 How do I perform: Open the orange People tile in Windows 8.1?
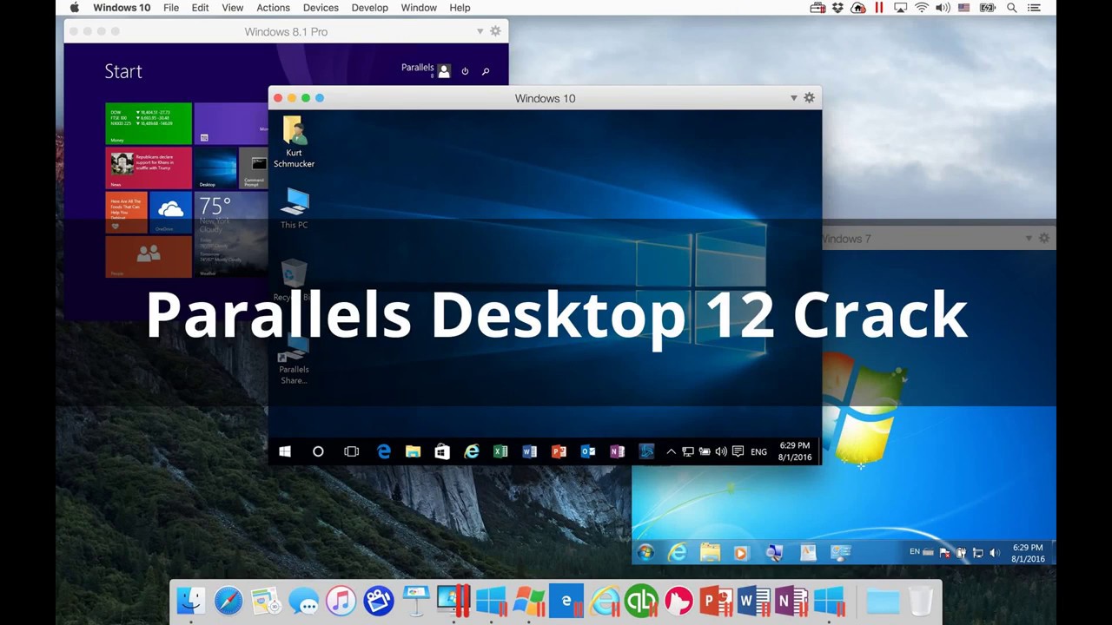coord(149,257)
